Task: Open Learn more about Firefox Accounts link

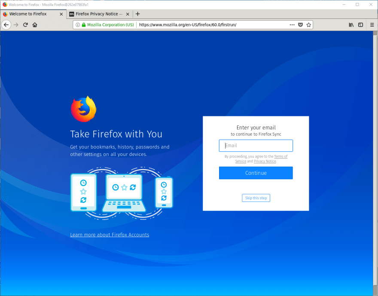Action: (x=110, y=235)
